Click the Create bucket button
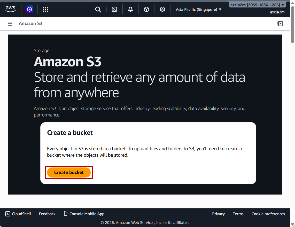Screen dimensions: 295x227 coord(69,172)
